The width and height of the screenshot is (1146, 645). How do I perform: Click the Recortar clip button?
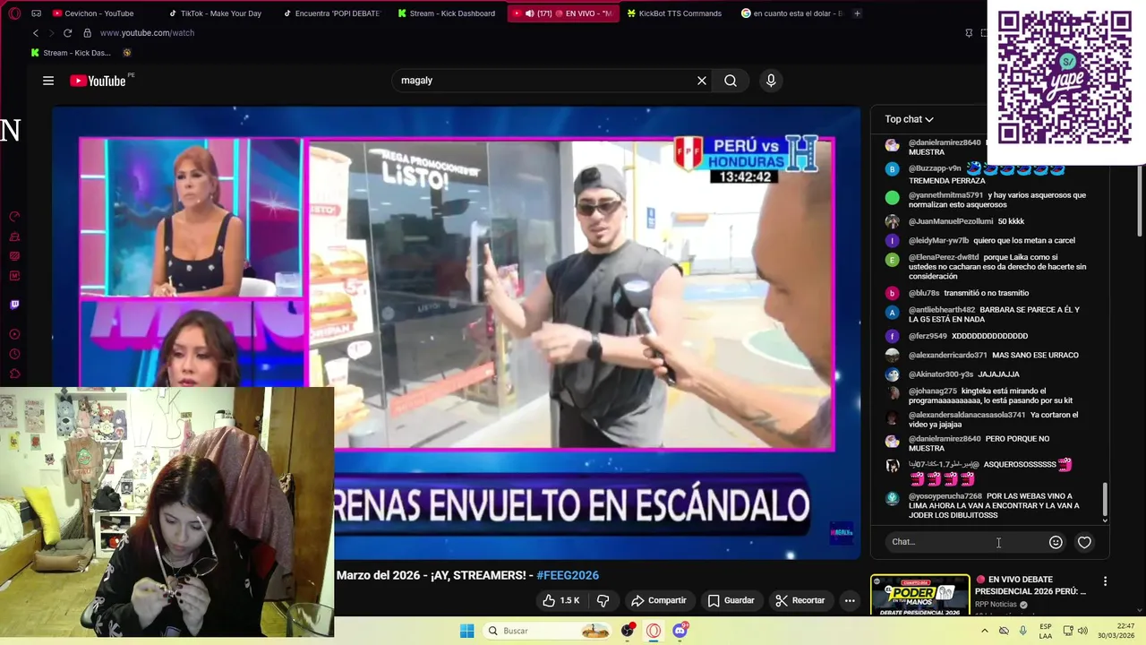800,600
